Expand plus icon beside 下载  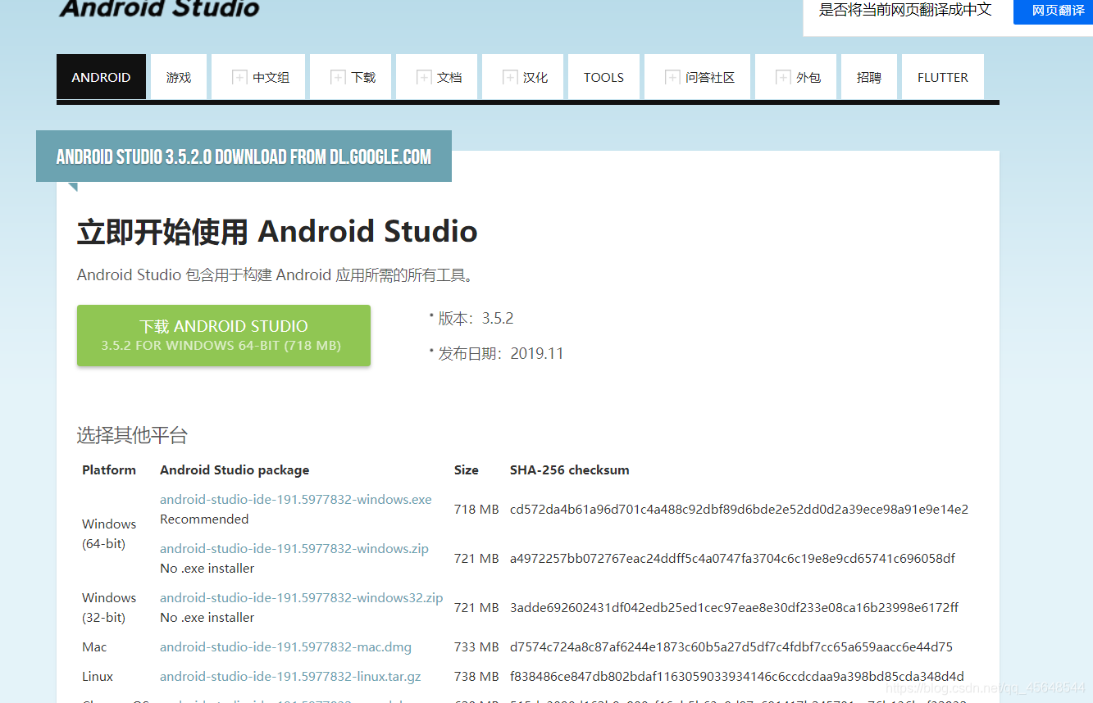tap(338, 77)
